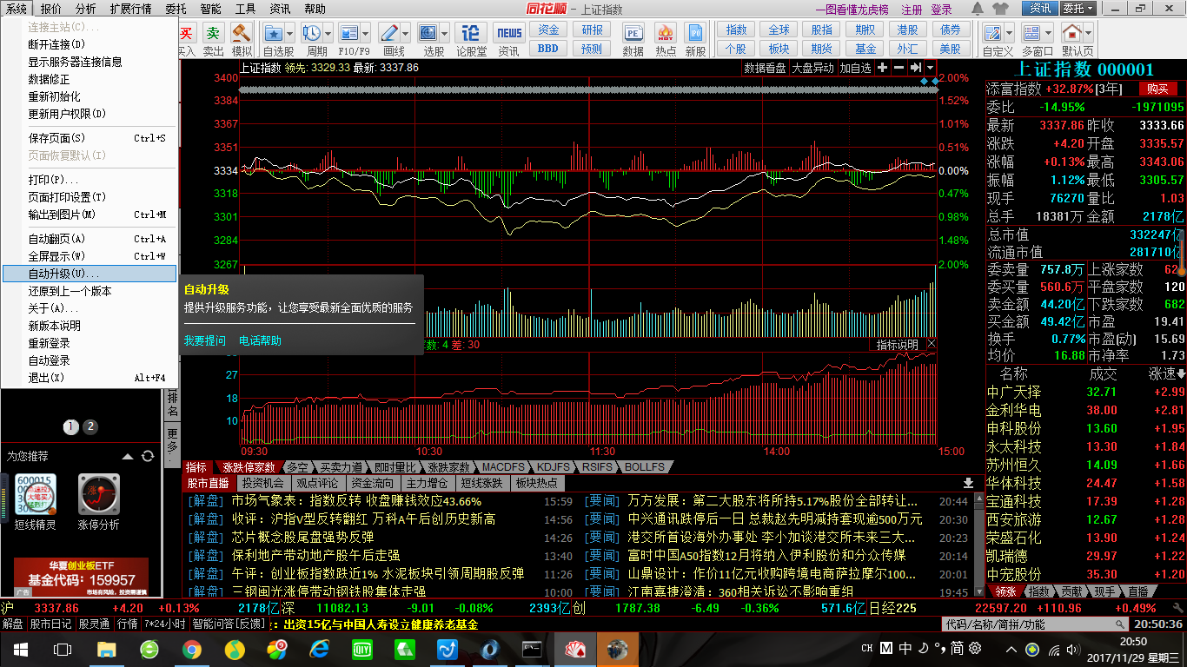This screenshot has height=667, width=1187.
Task: Open dropdown arrow next to F10/F9
Action: (x=367, y=34)
